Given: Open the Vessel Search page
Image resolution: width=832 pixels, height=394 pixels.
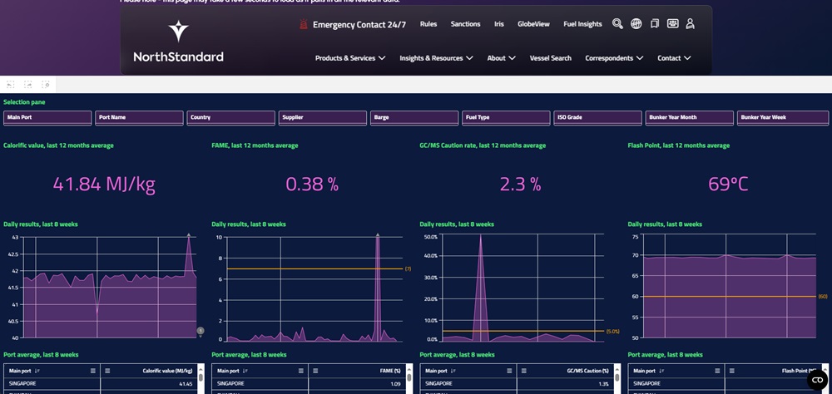Looking at the screenshot, I should coord(550,58).
